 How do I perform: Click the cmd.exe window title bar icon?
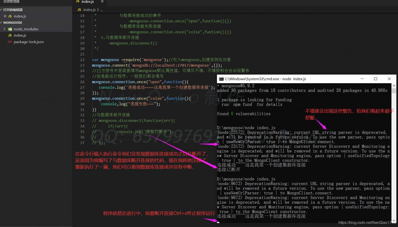click(221, 79)
